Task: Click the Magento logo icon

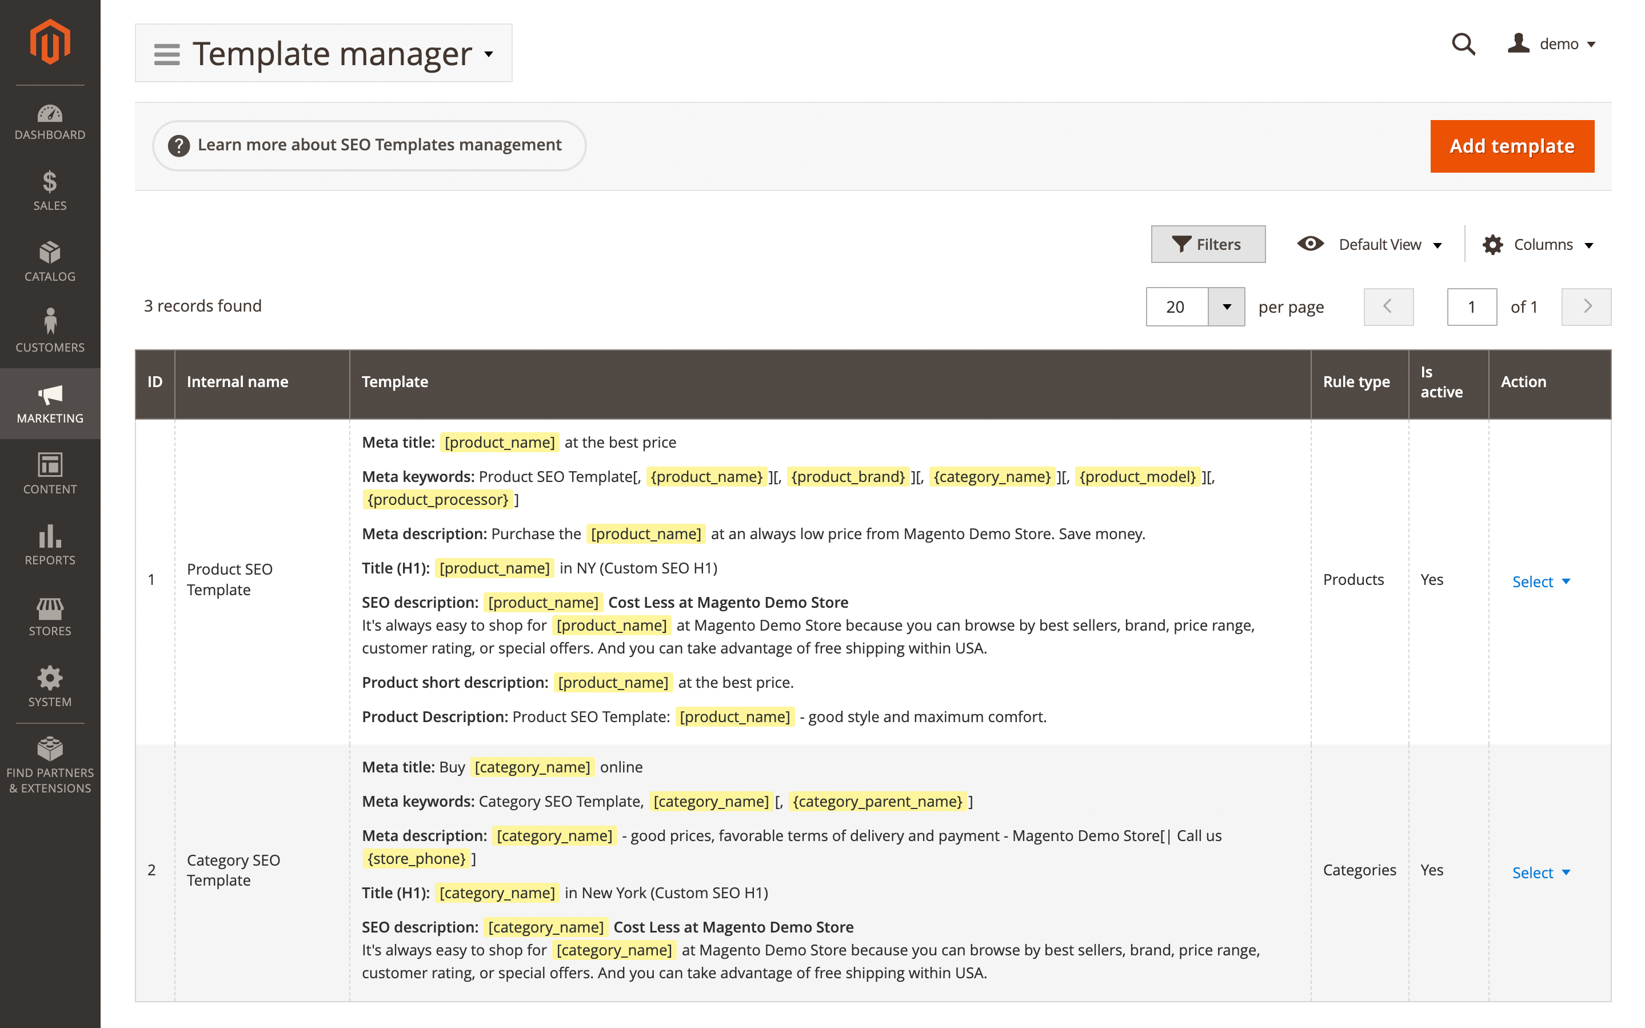Action: tap(50, 42)
